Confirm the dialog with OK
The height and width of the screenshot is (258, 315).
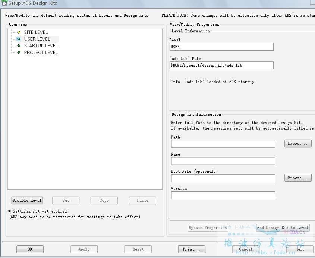30,249
